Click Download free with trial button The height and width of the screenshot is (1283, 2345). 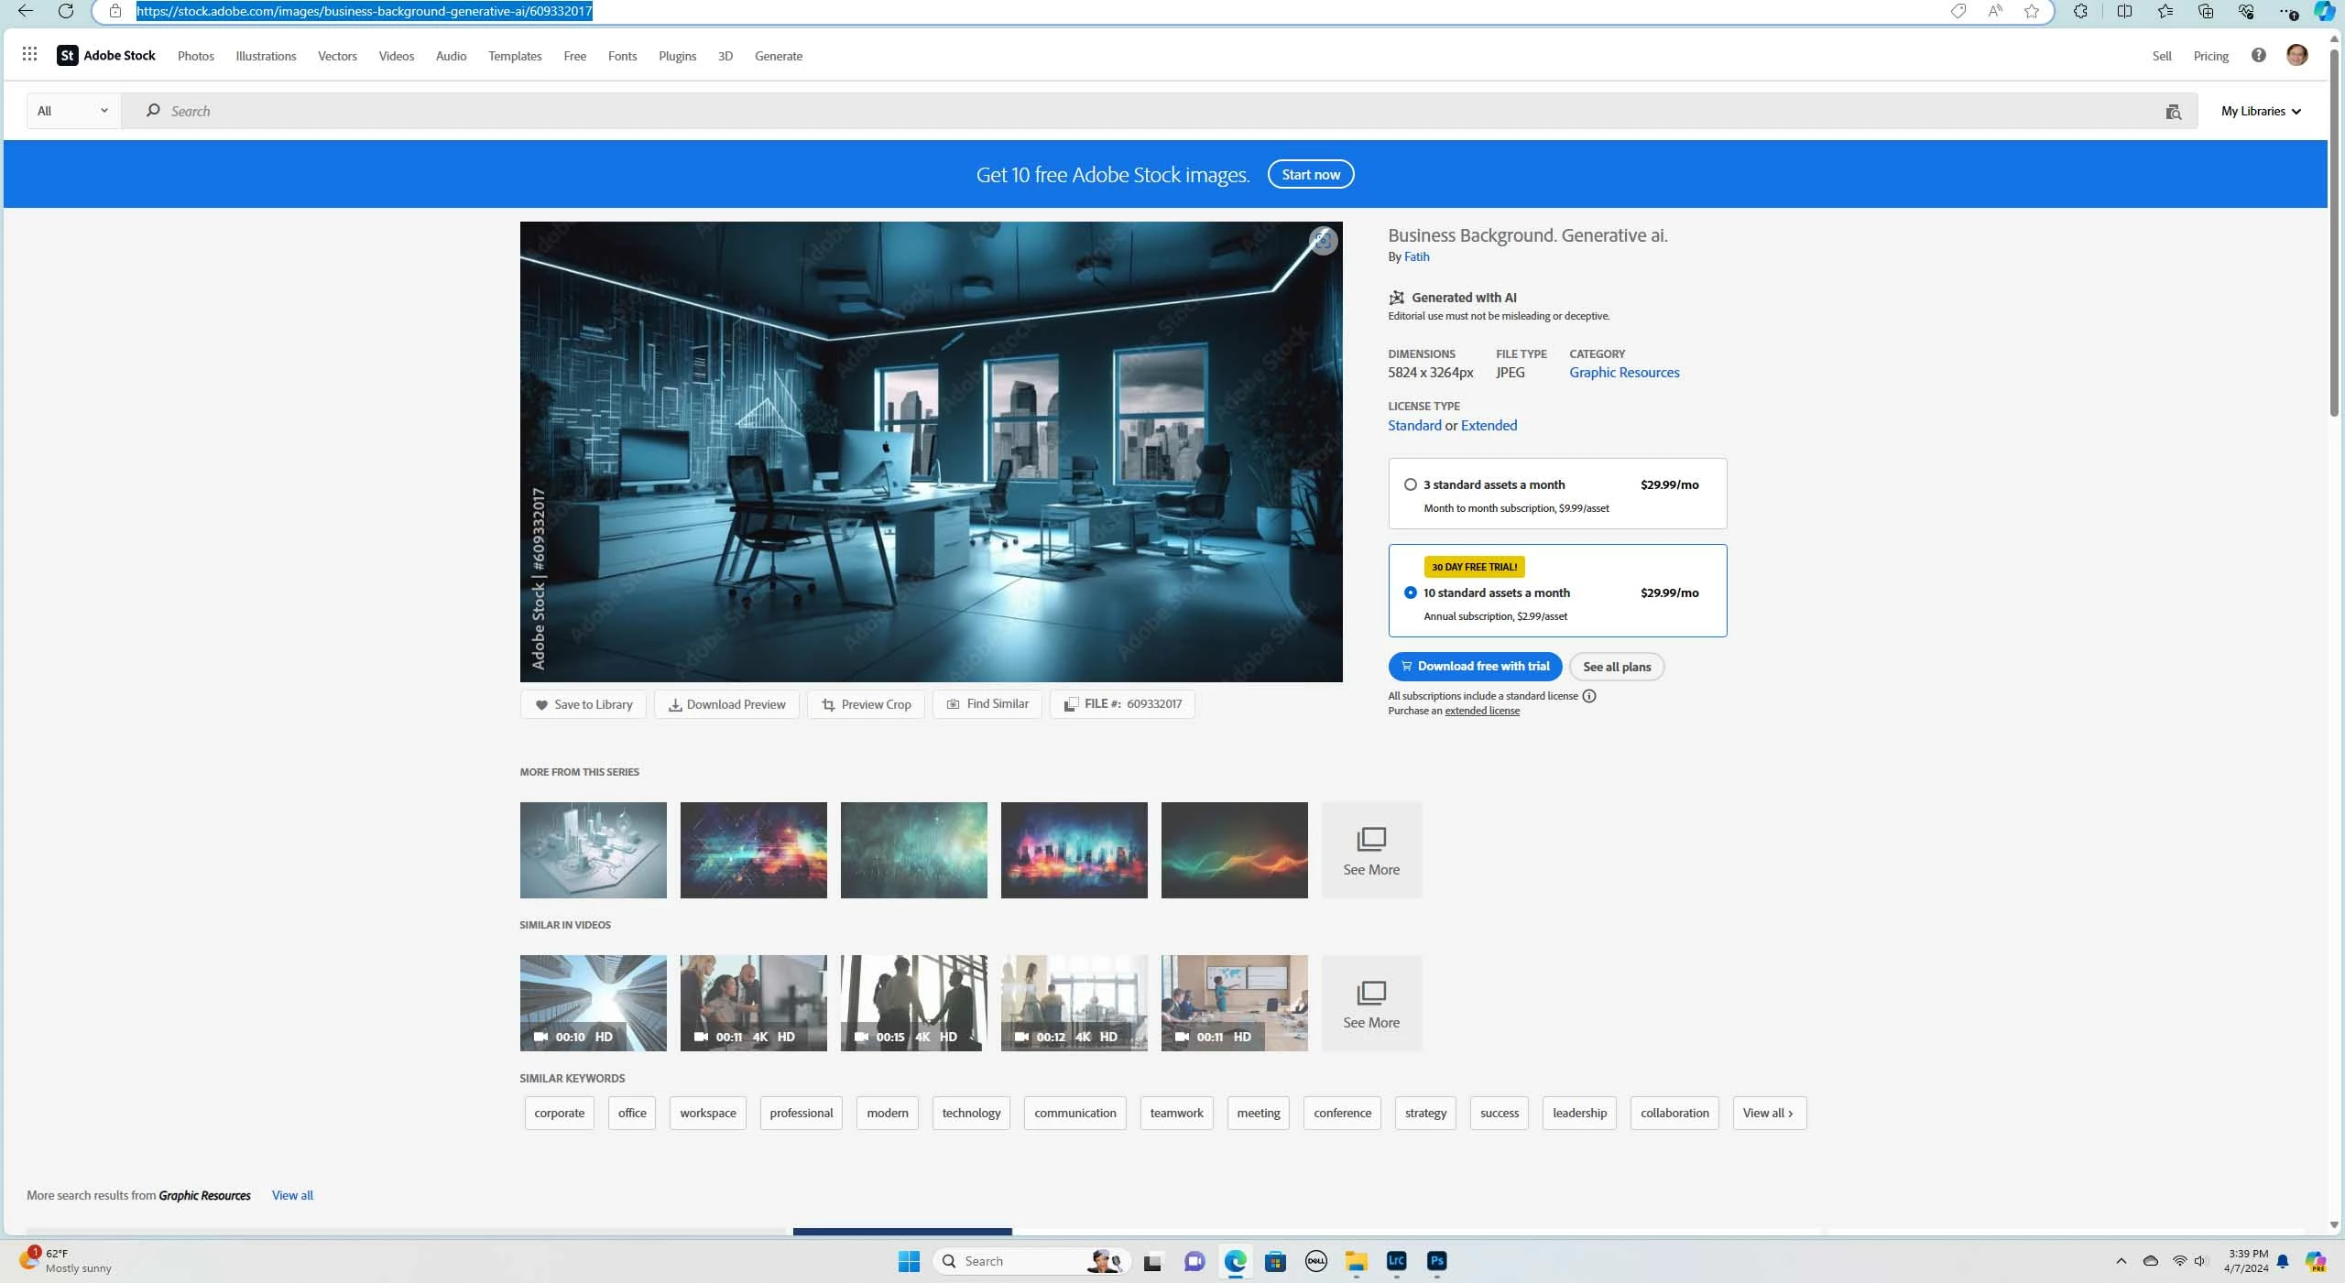(1474, 667)
